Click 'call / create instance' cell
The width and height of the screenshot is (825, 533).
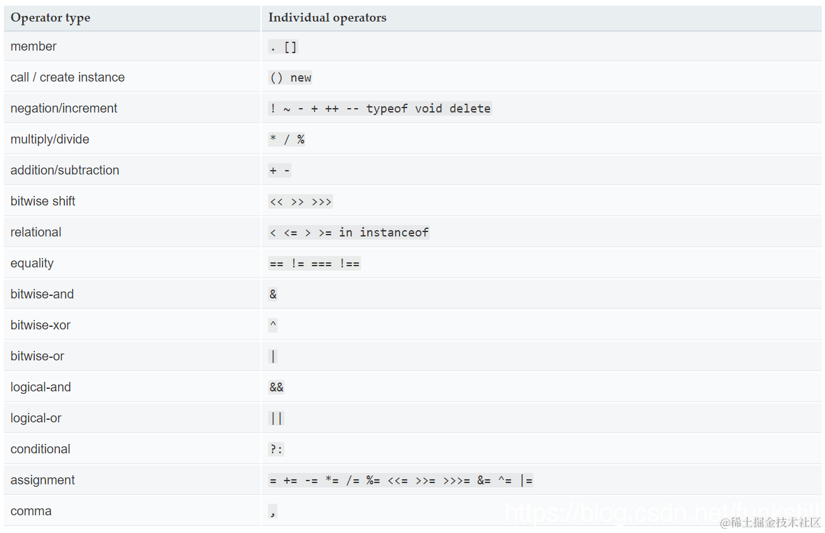point(68,77)
